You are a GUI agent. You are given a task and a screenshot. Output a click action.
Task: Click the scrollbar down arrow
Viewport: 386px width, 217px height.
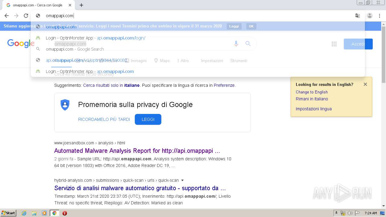[384, 206]
